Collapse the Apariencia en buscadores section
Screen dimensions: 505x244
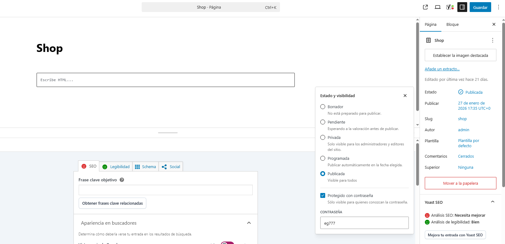pos(249,223)
